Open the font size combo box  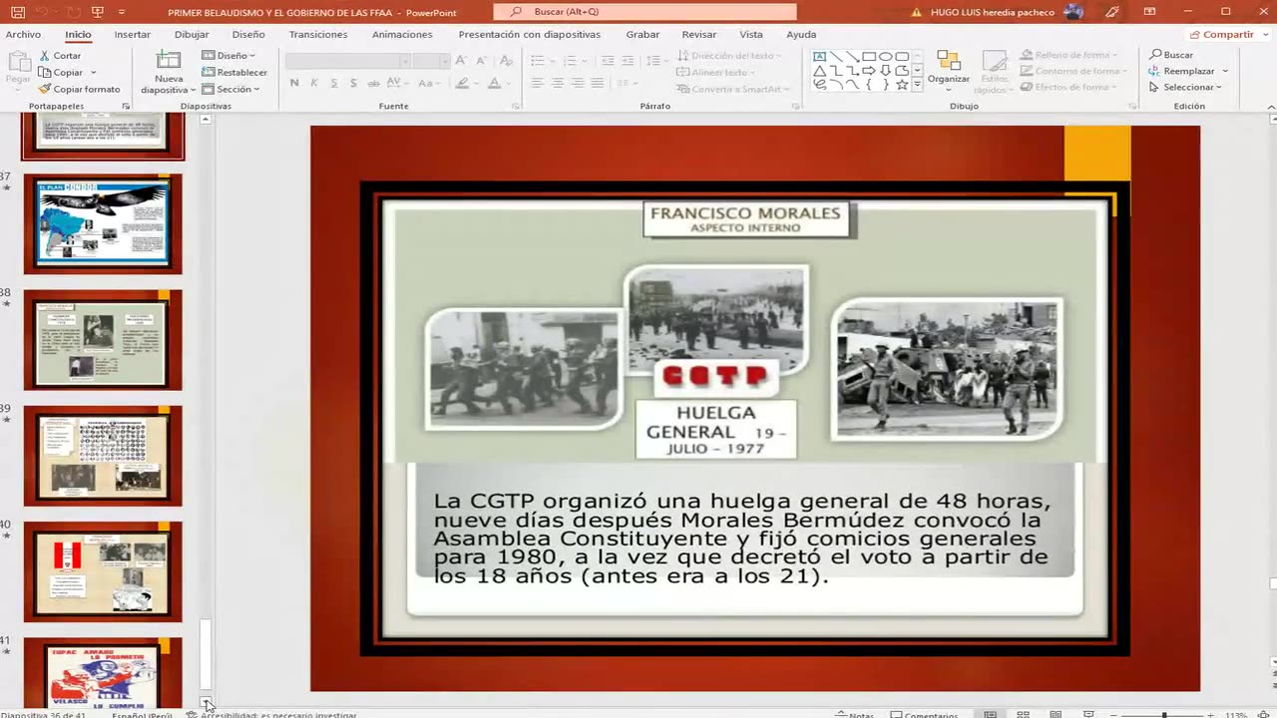[x=431, y=61]
